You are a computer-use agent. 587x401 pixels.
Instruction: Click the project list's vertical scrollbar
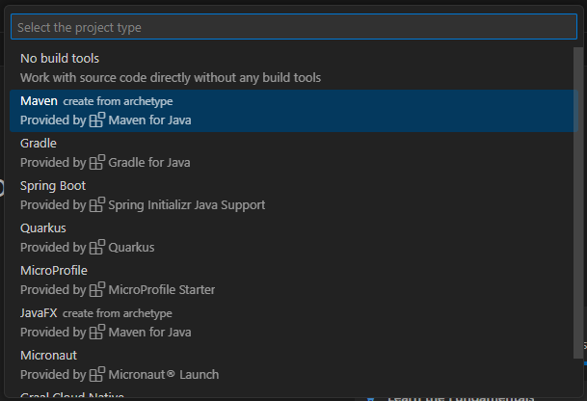pyautogui.click(x=578, y=193)
